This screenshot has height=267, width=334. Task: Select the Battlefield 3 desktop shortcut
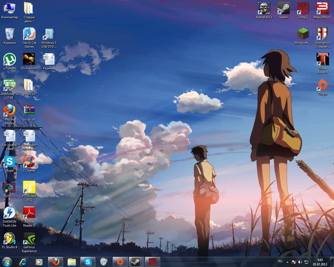pos(264,11)
